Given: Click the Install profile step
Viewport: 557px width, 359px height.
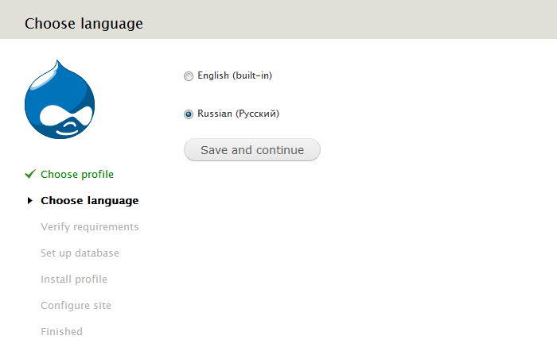Looking at the screenshot, I should pos(74,280).
